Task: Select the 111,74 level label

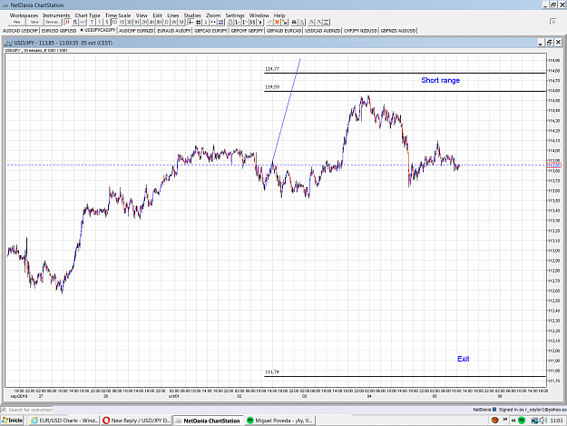Action: pos(272,372)
